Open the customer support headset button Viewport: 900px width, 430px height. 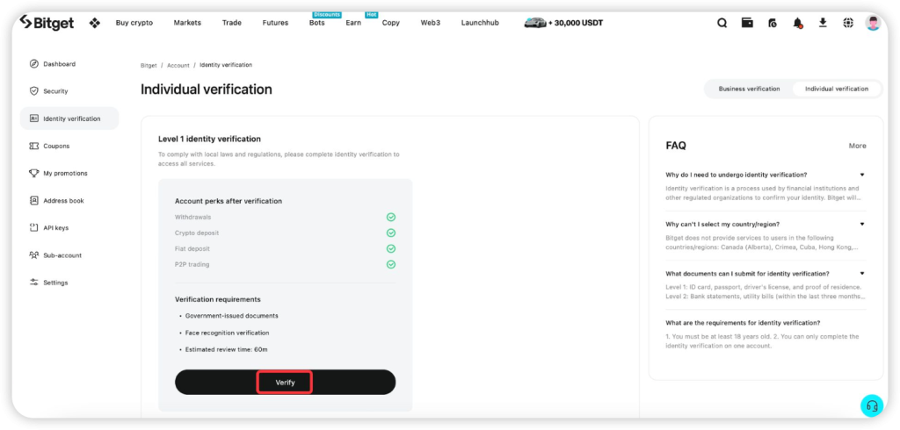pos(872,405)
